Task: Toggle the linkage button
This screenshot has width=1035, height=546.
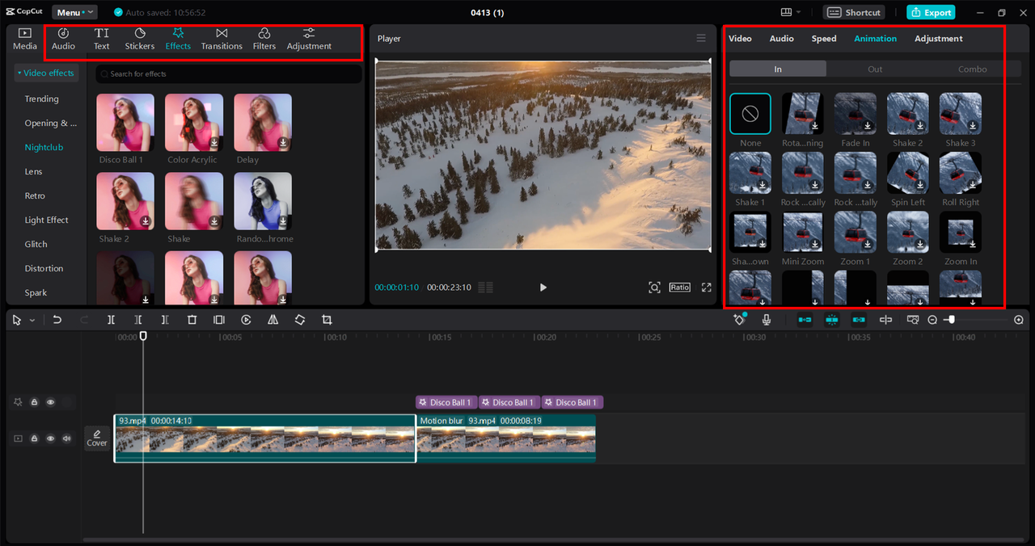Action: [x=859, y=320]
